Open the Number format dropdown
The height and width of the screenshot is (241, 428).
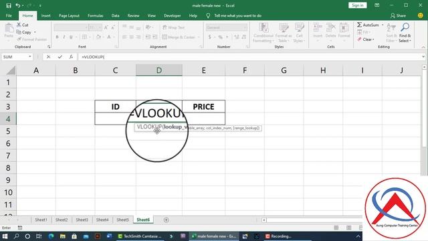(x=245, y=27)
